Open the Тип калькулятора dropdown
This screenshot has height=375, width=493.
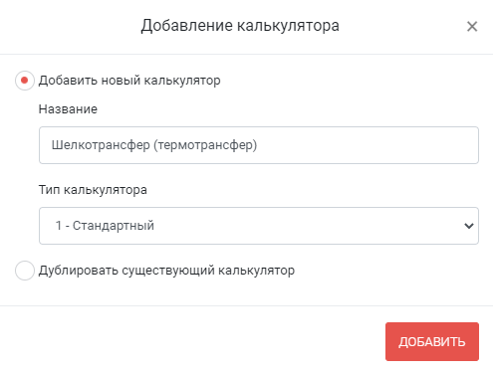259,226
